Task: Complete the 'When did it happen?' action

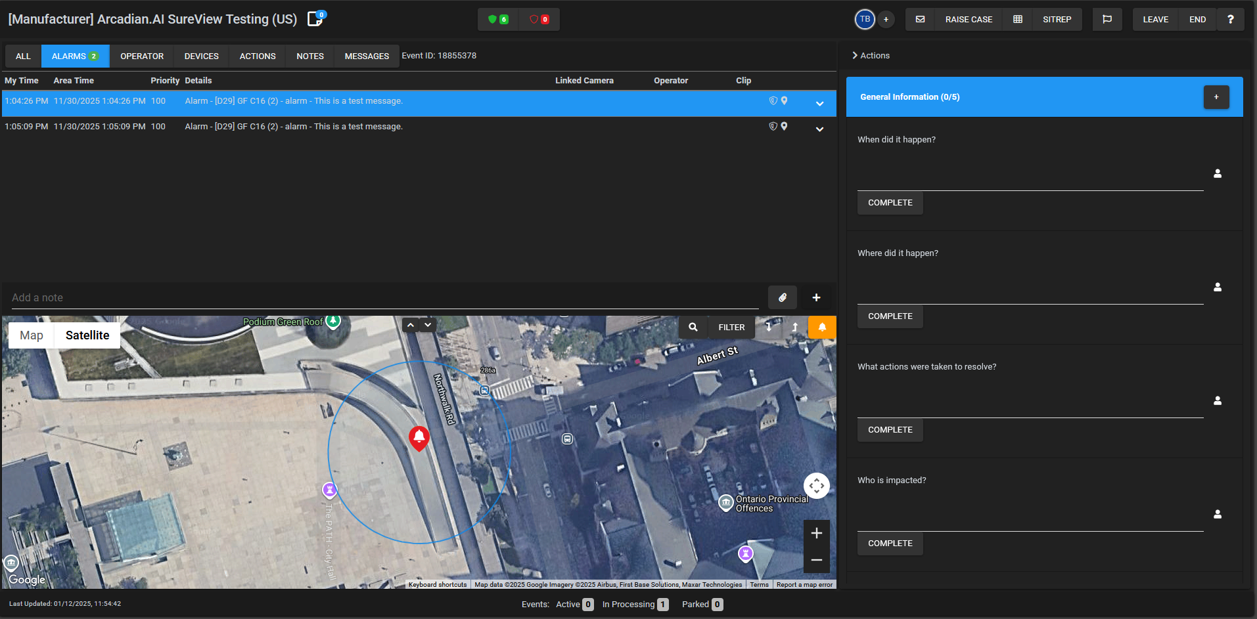Action: [890, 203]
